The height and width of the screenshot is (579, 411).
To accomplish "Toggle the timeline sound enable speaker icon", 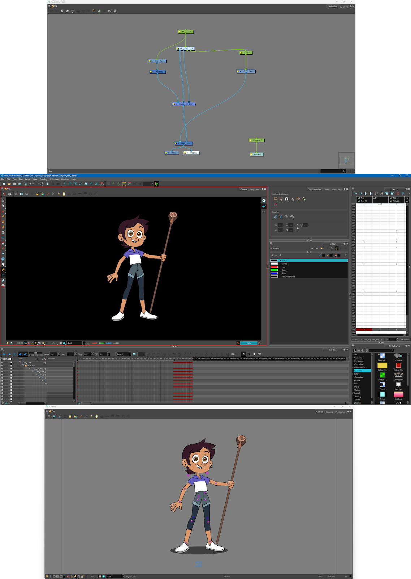I will [20, 354].
